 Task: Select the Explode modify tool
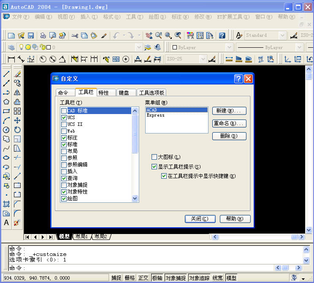pos(17,223)
